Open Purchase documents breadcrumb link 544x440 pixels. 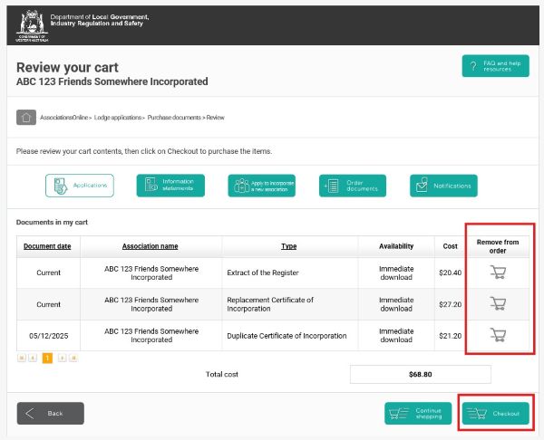click(174, 118)
